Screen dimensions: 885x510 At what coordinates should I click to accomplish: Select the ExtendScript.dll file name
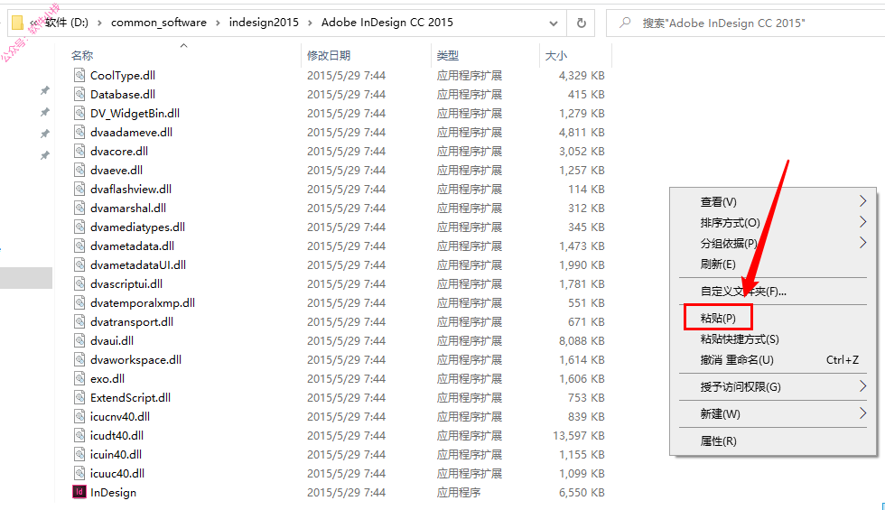[x=130, y=398]
